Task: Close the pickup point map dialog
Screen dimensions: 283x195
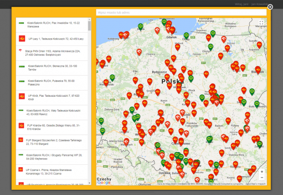Action: coord(270,7)
